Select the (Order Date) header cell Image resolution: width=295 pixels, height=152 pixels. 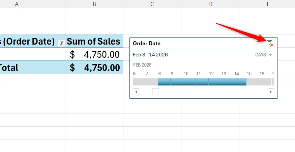pos(33,41)
